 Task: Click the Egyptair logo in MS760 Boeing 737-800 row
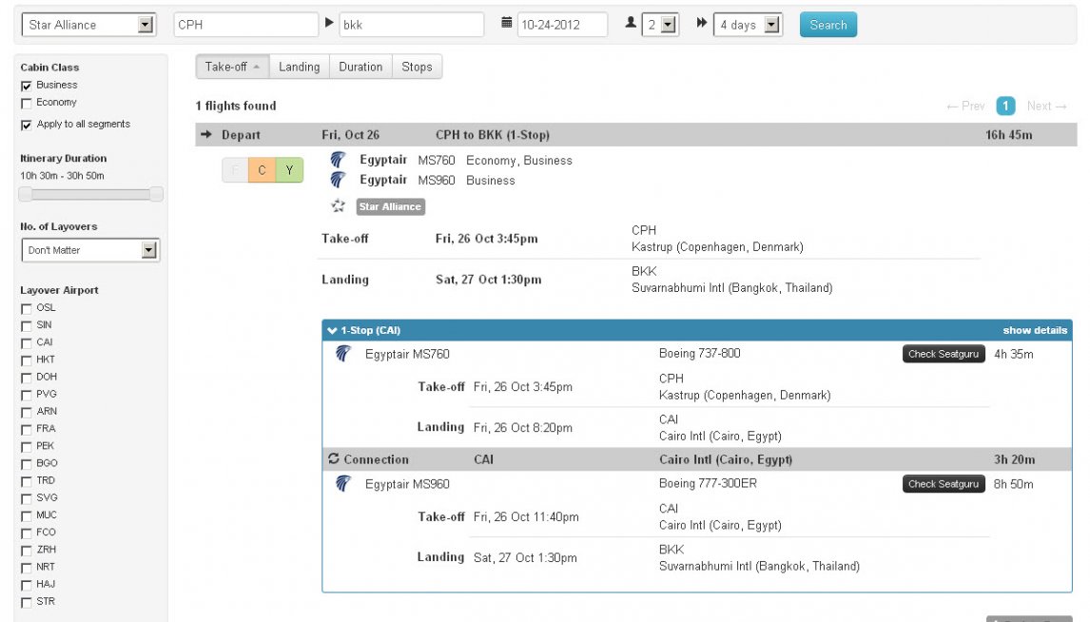pos(342,354)
